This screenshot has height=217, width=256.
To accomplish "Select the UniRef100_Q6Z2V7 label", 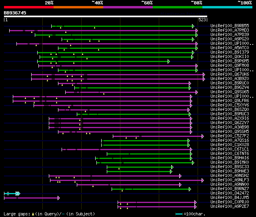I will (x=230, y=123).
